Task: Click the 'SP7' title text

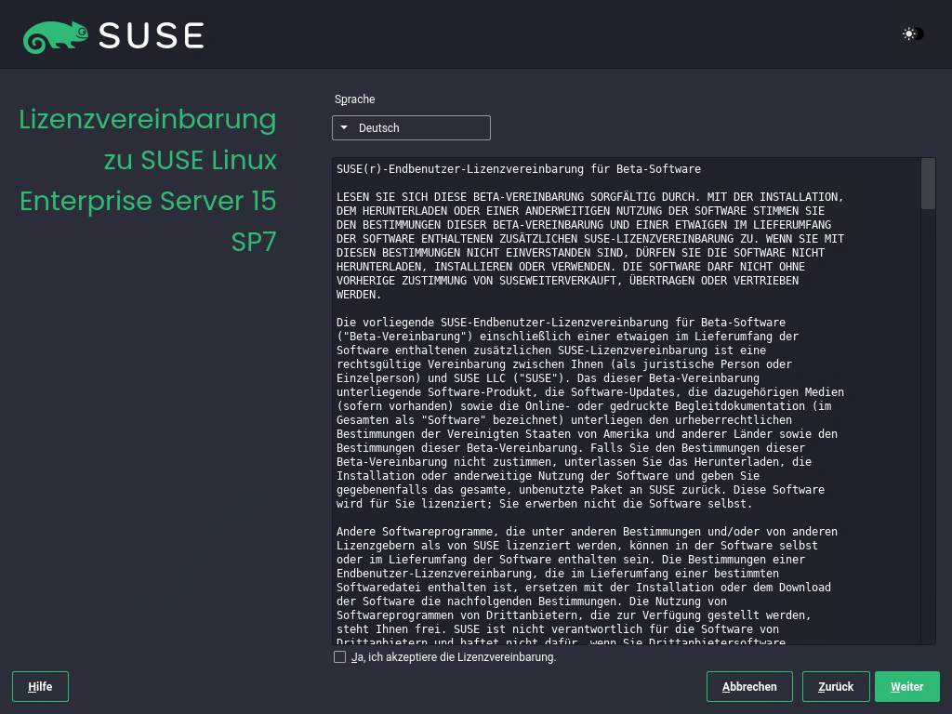Action: 254,242
